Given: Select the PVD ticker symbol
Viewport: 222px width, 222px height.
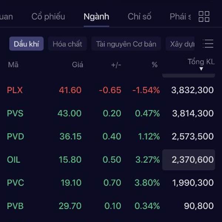Looking at the screenshot, I should pos(16,137).
